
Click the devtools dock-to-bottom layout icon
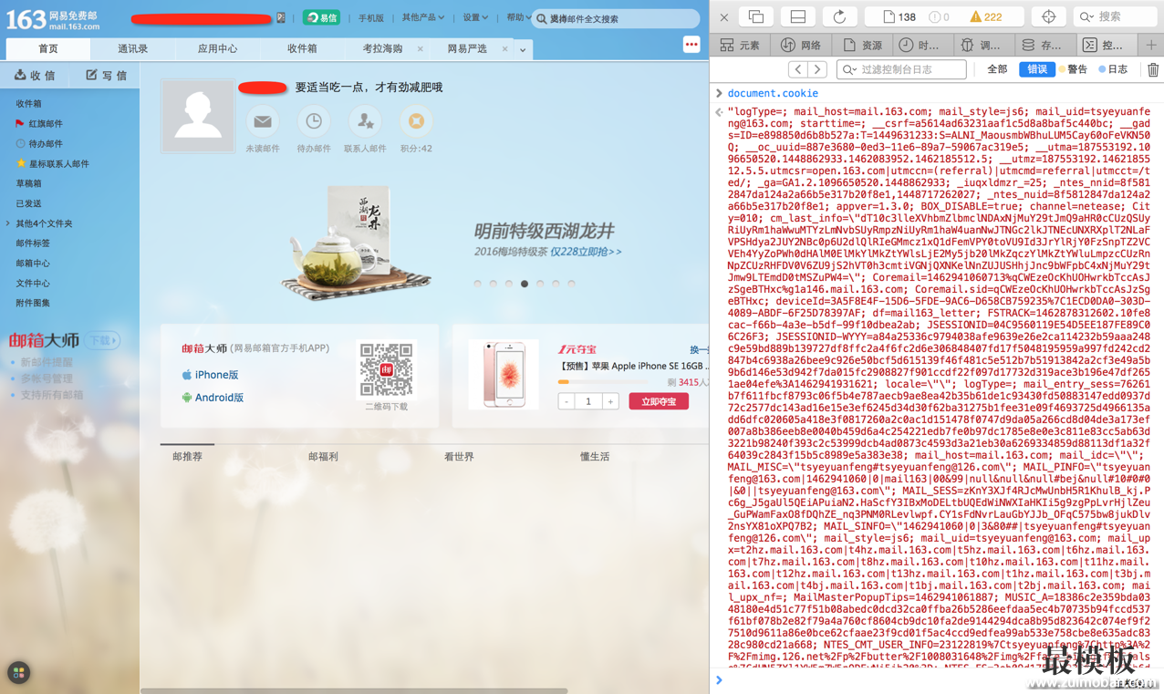(x=797, y=16)
